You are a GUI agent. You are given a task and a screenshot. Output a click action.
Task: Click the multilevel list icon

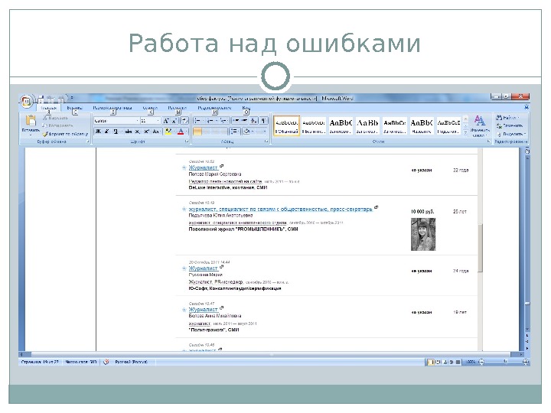click(x=223, y=121)
